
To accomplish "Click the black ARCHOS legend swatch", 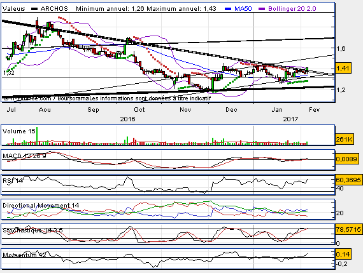I will pyautogui.click(x=34, y=9).
